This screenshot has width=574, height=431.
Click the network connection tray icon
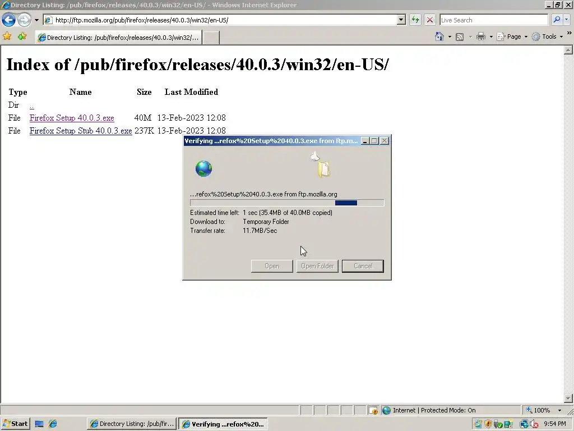click(x=524, y=424)
